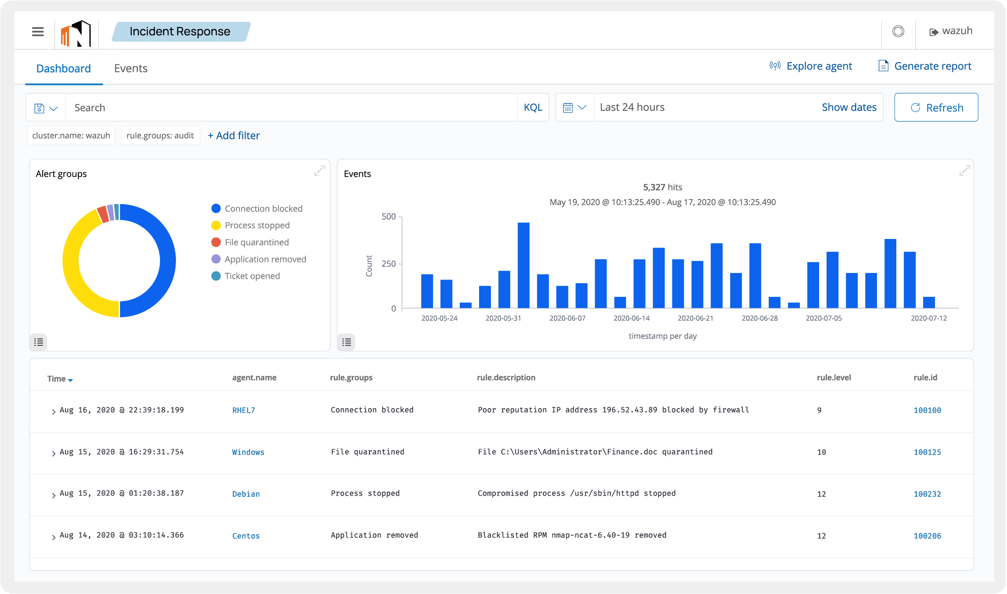This screenshot has height=594, width=1007.
Task: Click Add filter to add new filter
Action: click(235, 135)
